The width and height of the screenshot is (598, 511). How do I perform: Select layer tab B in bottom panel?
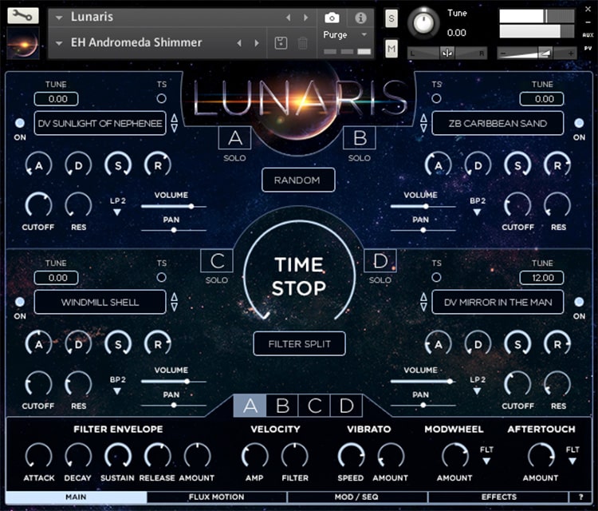282,406
